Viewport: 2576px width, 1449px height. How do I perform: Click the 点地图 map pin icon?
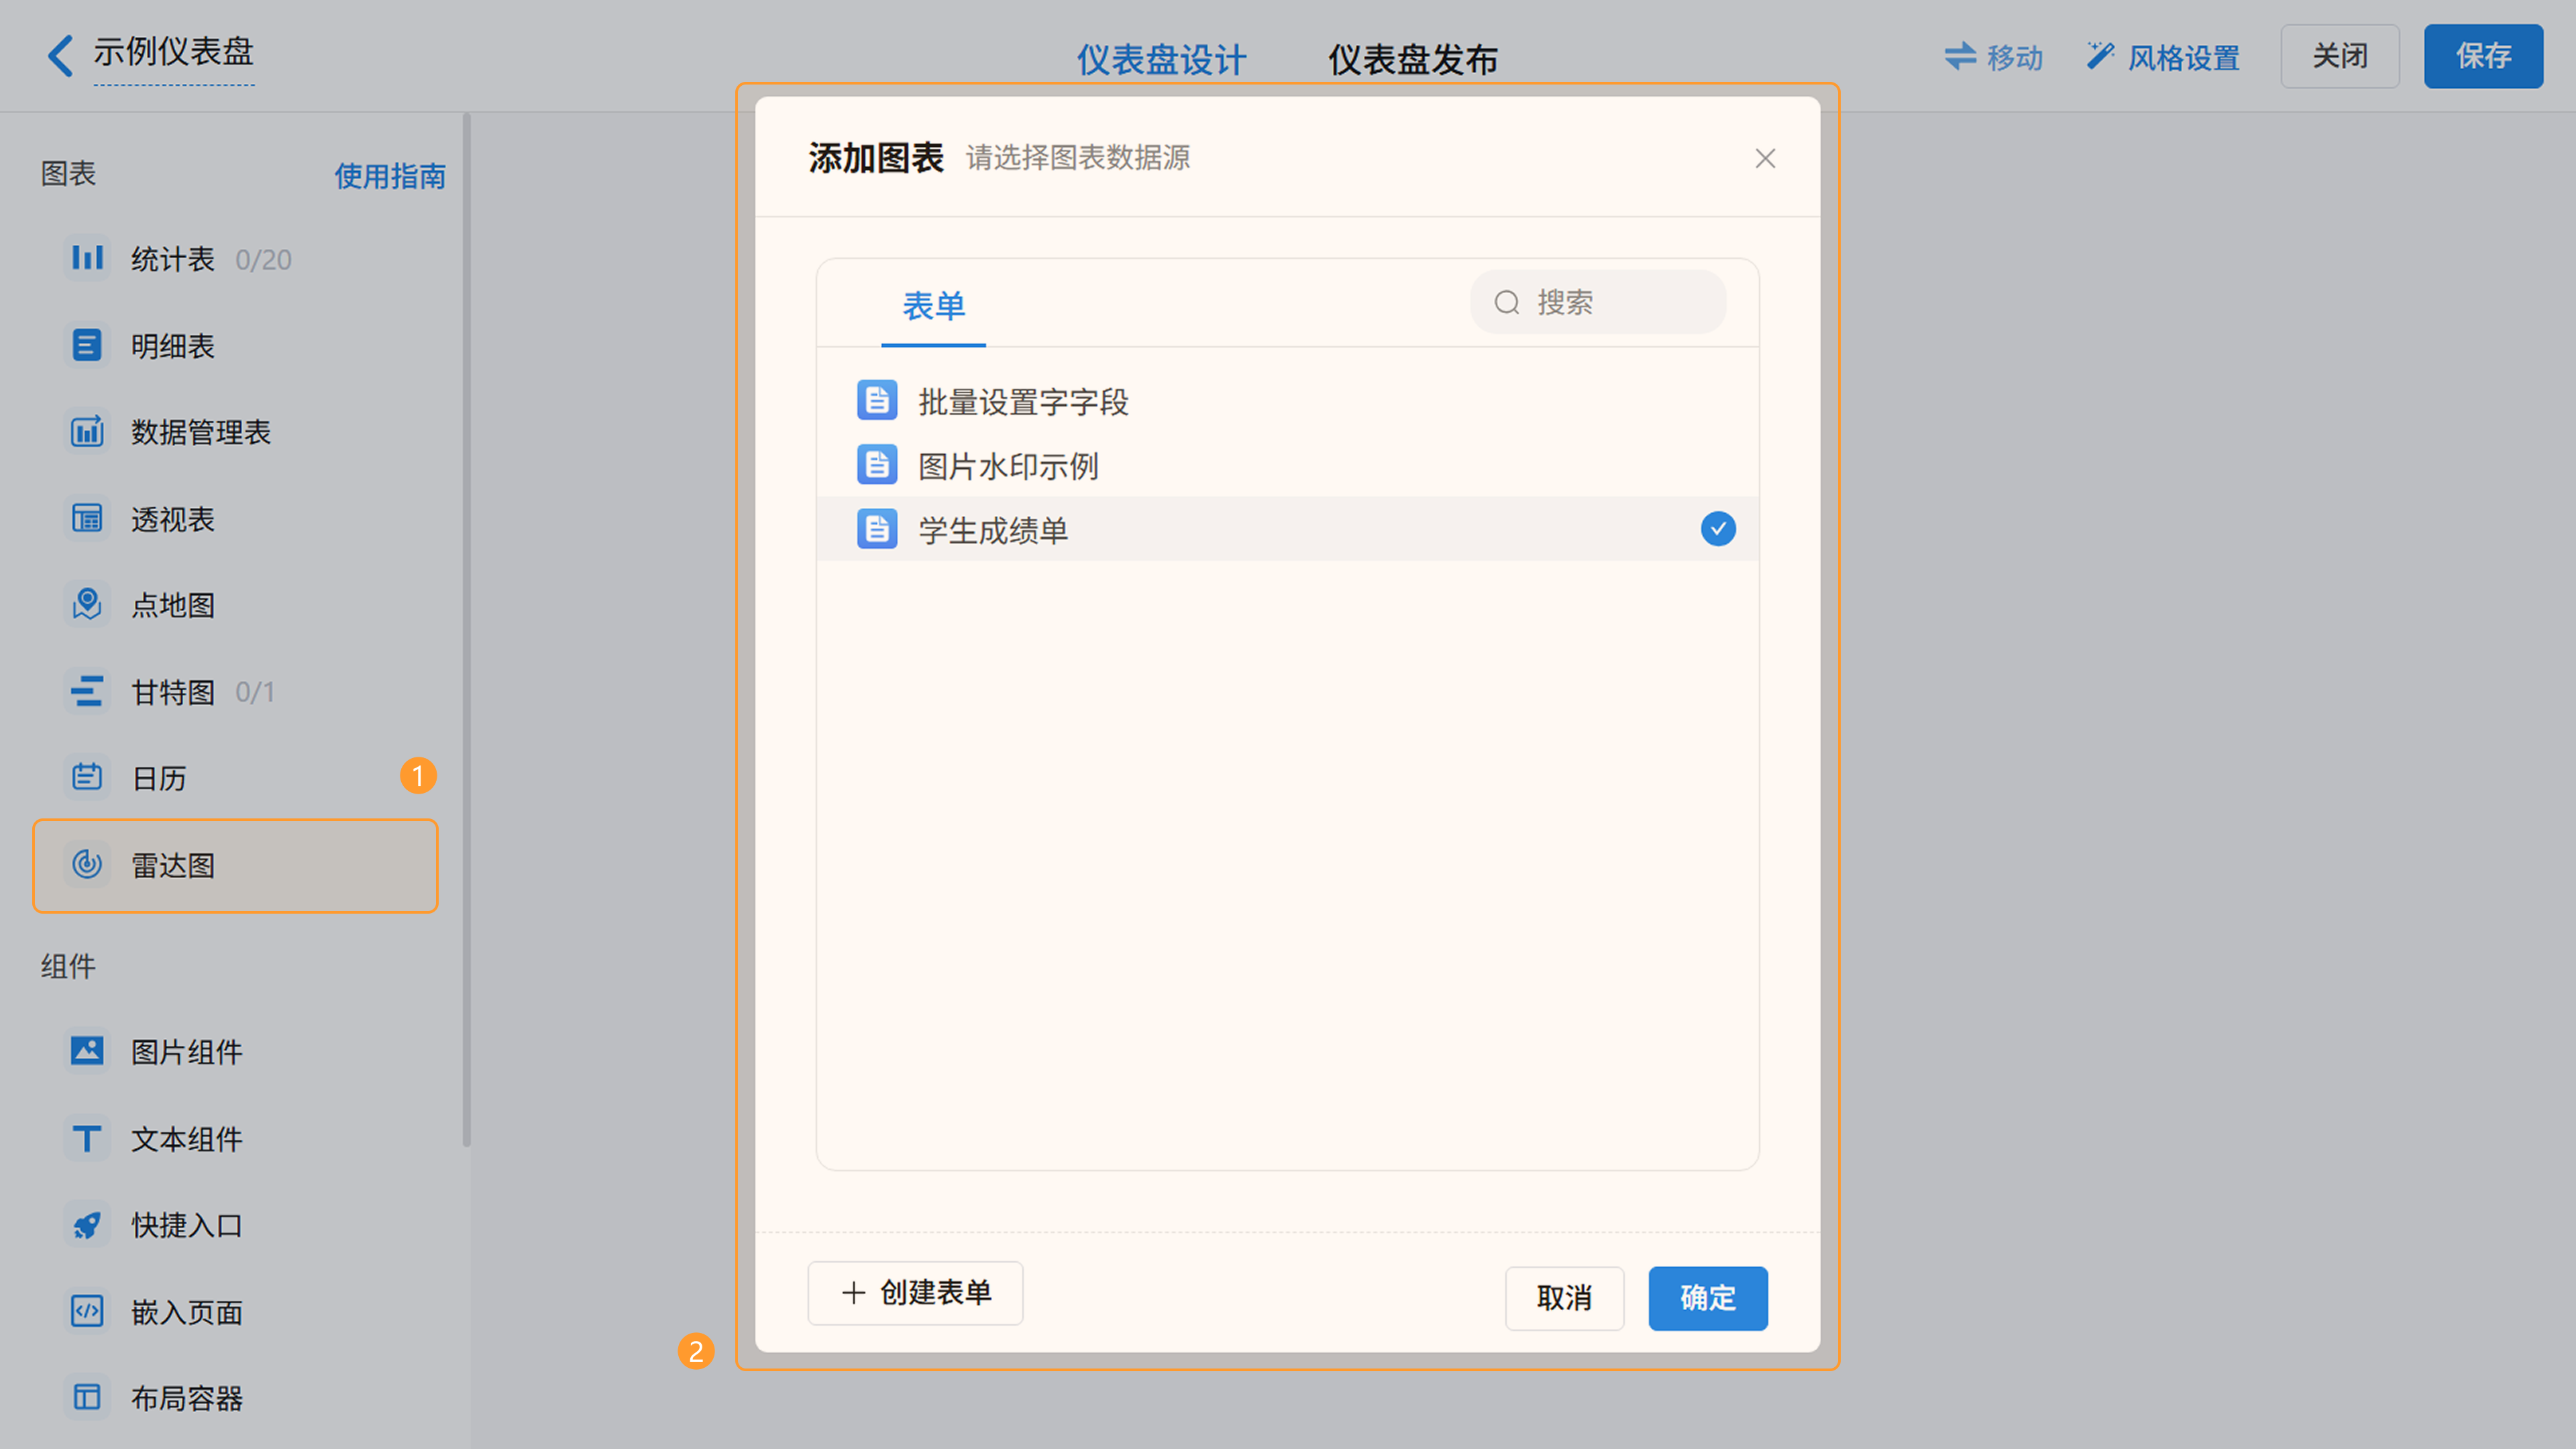coord(87,604)
